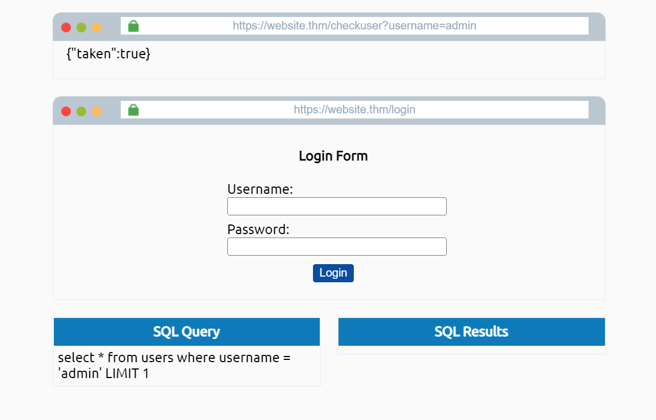
Task: Select the SQL Query panel header
Action: click(x=187, y=332)
